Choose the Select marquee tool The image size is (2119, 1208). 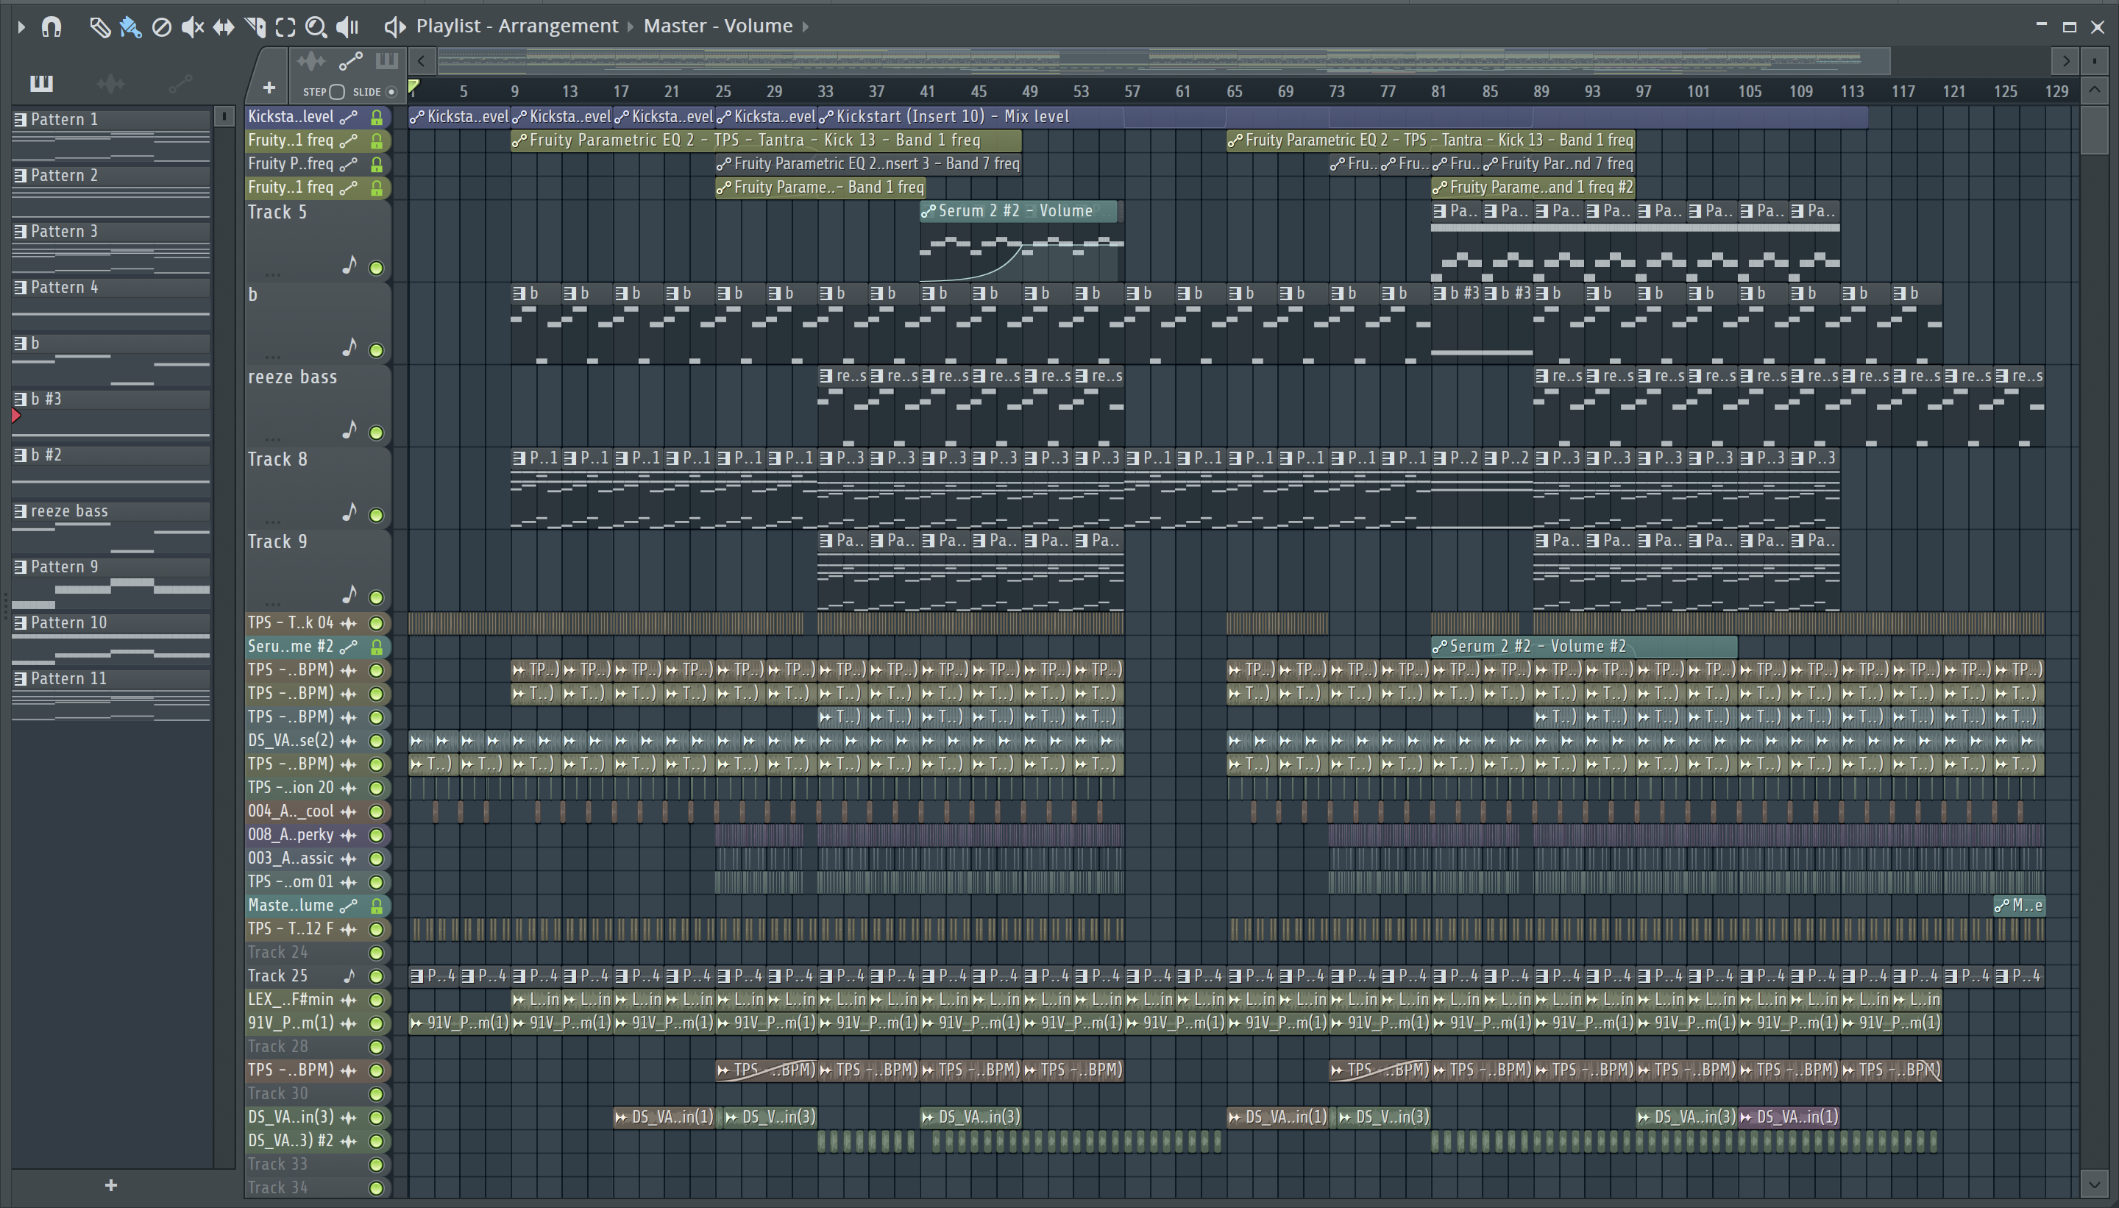285,27
